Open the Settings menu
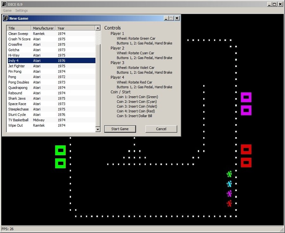The width and height of the screenshot is (285, 233). coord(22,10)
